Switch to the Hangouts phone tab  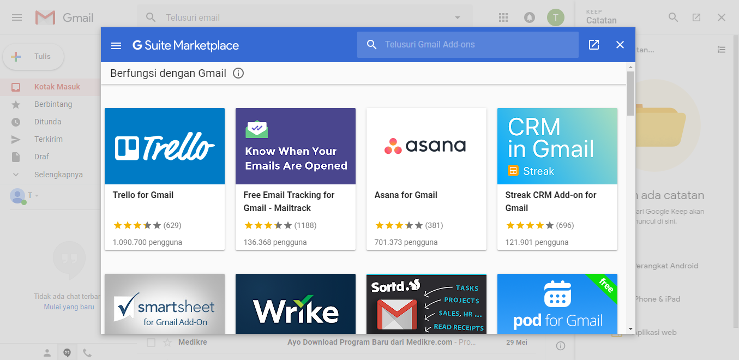click(87, 353)
